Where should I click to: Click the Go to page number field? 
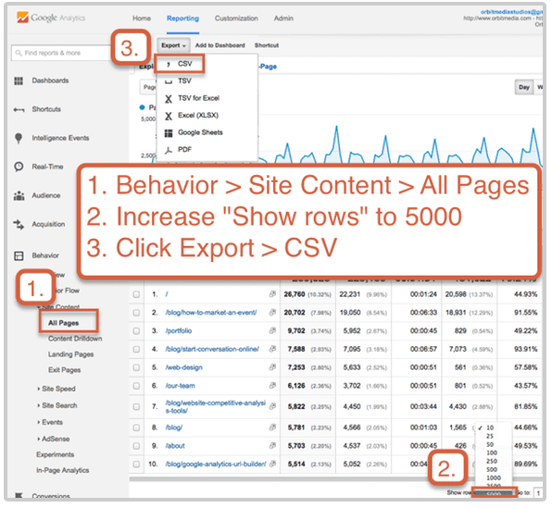(538, 493)
